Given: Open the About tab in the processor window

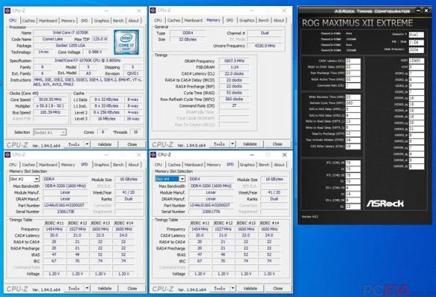Looking at the screenshot, I should tap(133, 21).
